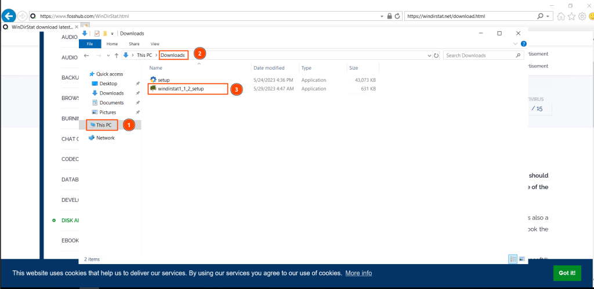Open the browser Home icon
This screenshot has width=594, height=289.
(562, 16)
